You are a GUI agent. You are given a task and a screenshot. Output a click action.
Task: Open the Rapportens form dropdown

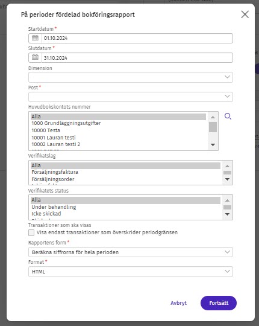[x=131, y=252]
